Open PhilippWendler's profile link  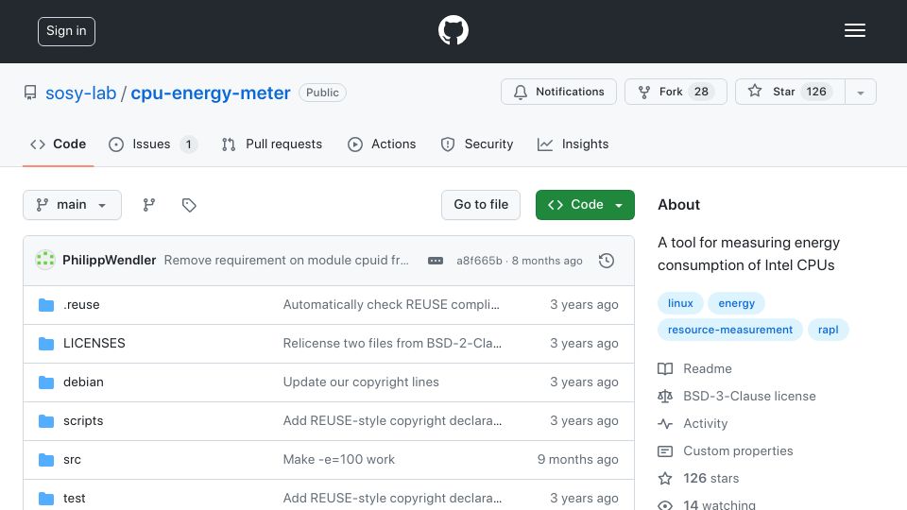110,261
